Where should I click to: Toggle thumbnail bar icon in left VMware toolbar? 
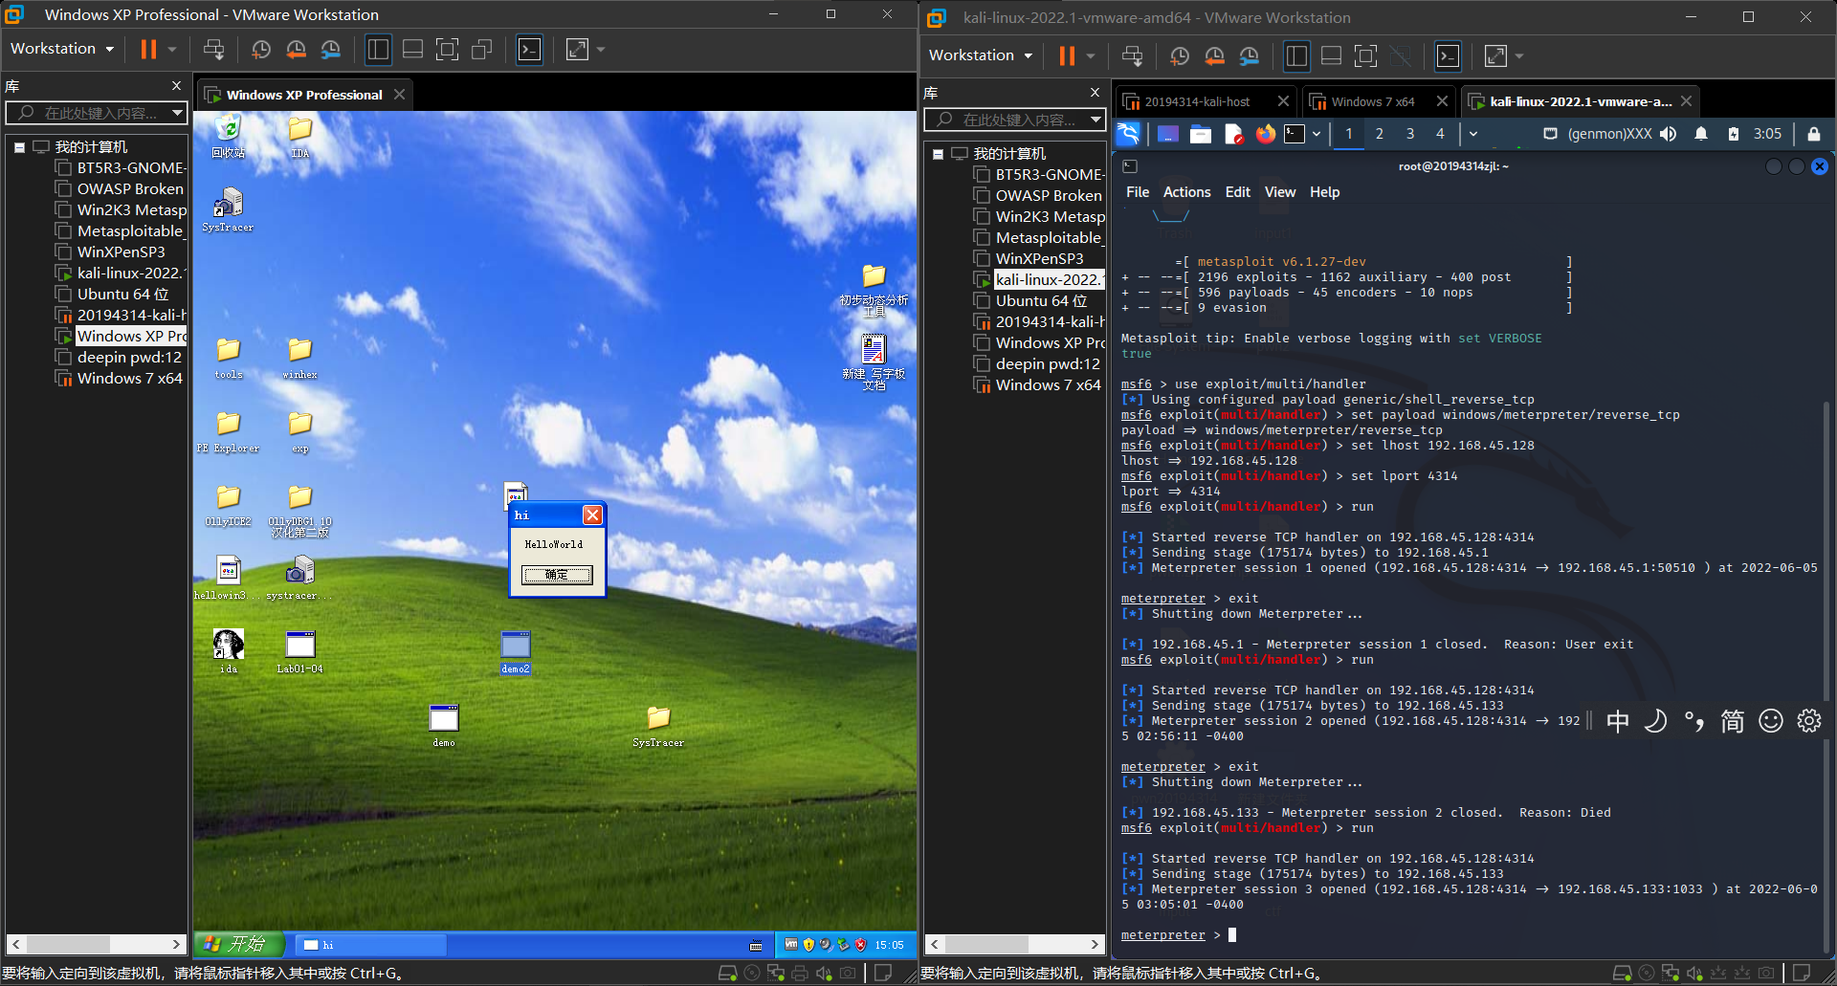tap(412, 49)
